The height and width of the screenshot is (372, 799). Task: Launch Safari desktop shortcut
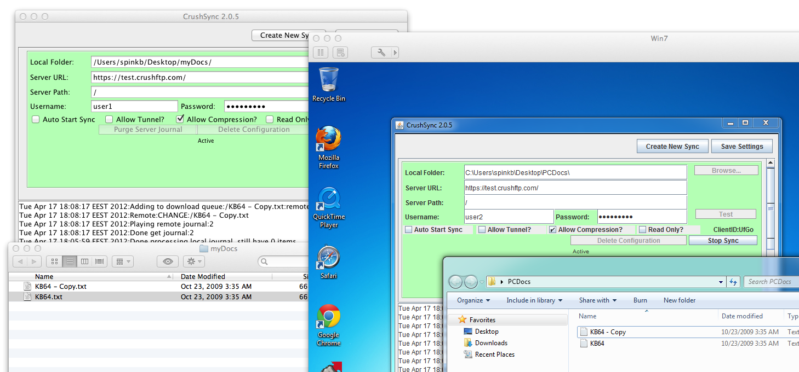pos(329,263)
